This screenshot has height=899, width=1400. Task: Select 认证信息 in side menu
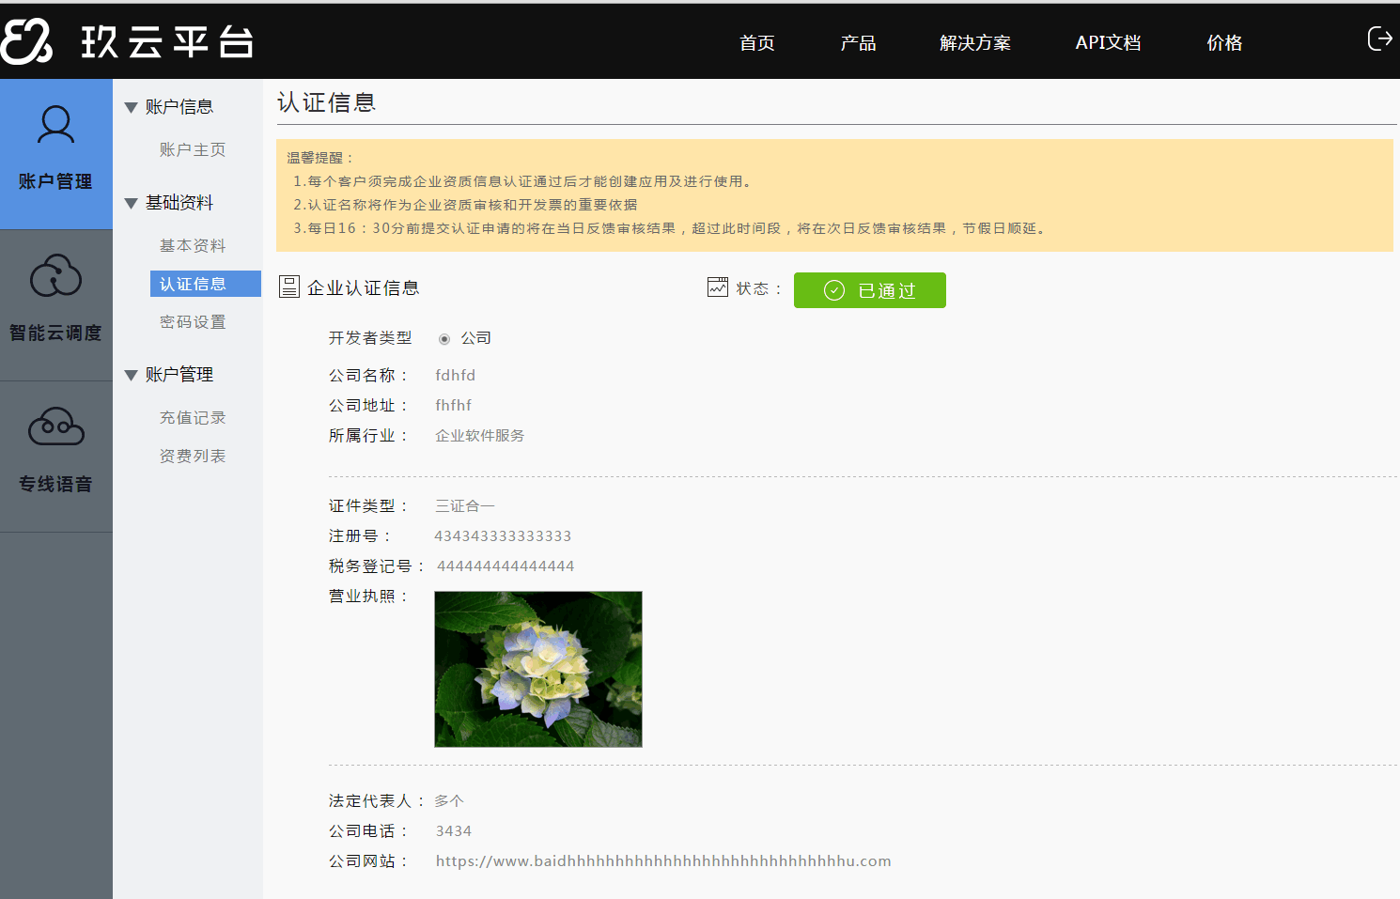click(206, 284)
